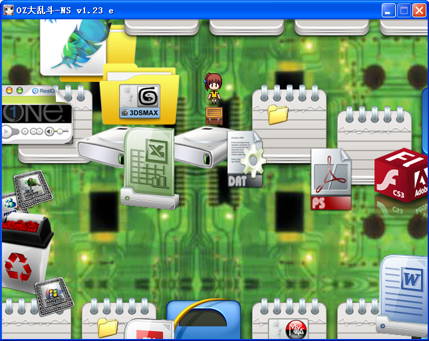Click the small folder on the middle notepad

(x=278, y=115)
